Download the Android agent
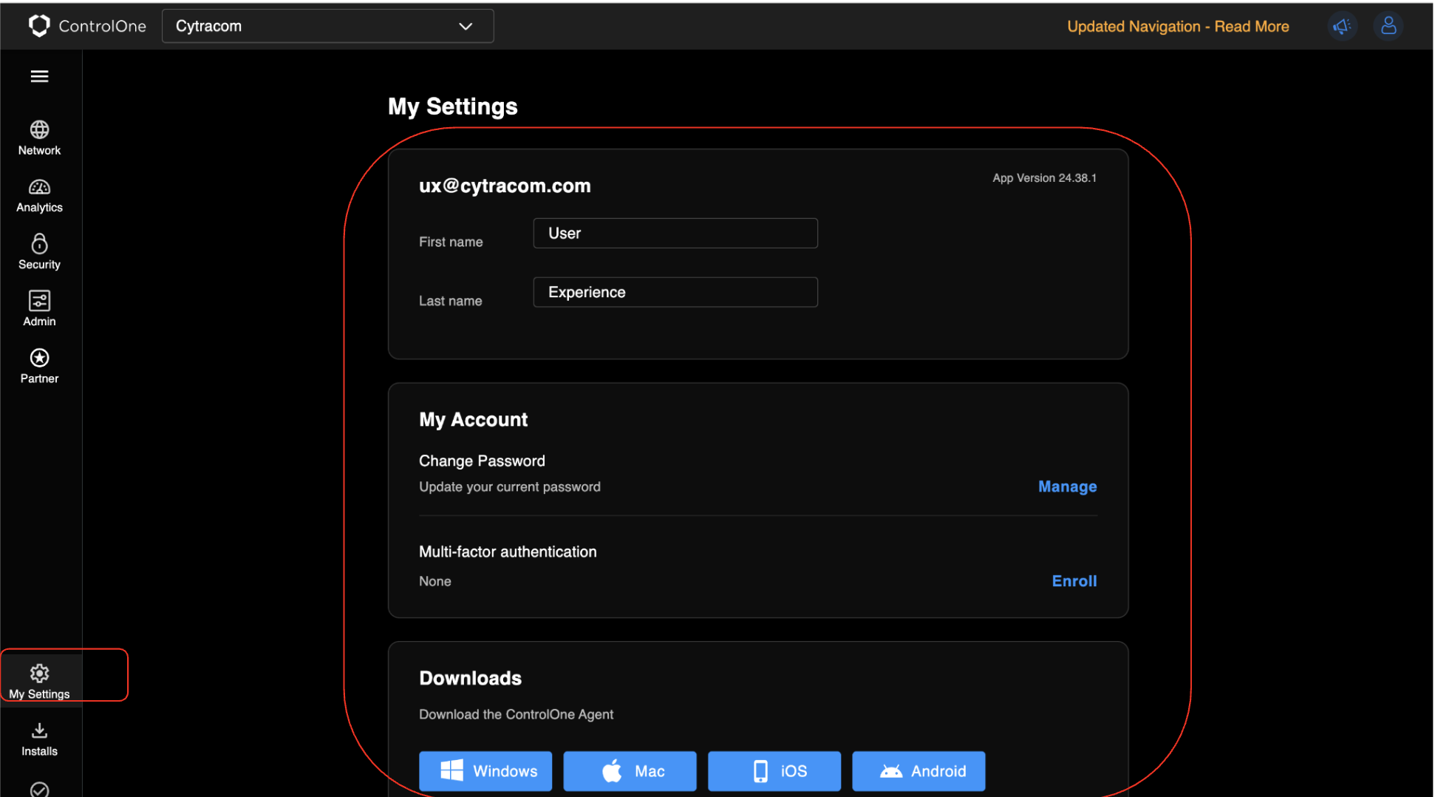Viewport: 1435px width, 797px height. [918, 771]
